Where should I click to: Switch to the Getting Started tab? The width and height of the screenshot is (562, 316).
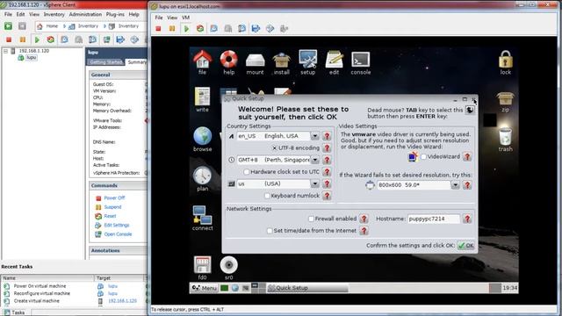coord(105,62)
